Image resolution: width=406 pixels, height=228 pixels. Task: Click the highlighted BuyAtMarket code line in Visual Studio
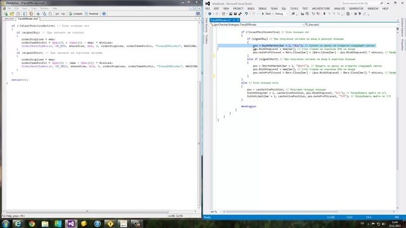click(x=296, y=46)
